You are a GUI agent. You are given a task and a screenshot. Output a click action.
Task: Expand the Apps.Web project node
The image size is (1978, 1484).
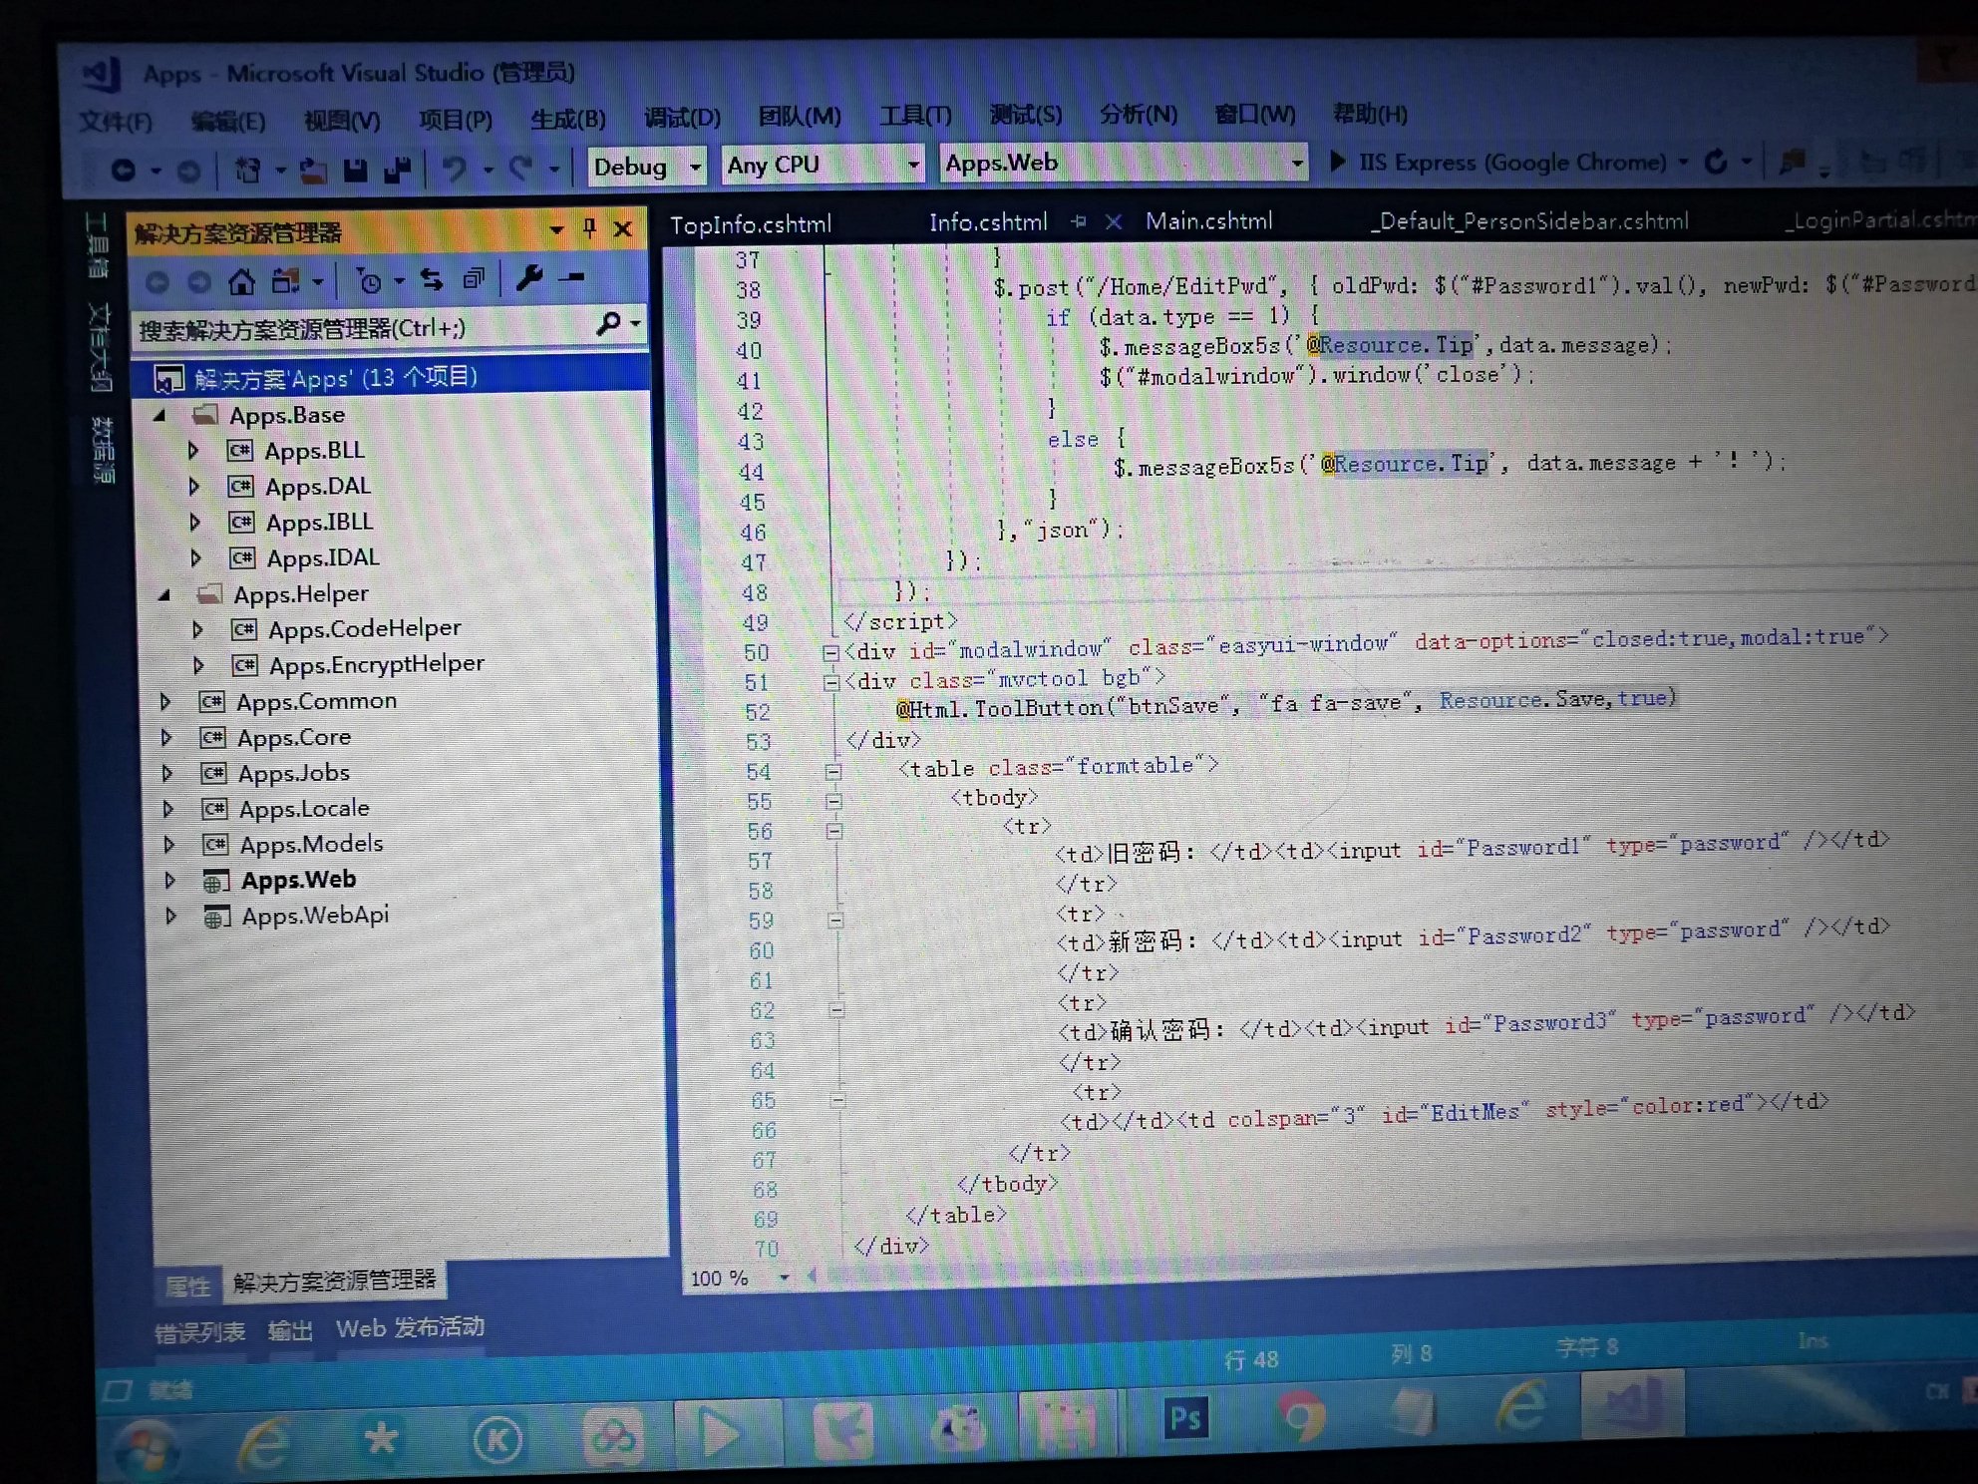click(x=170, y=881)
